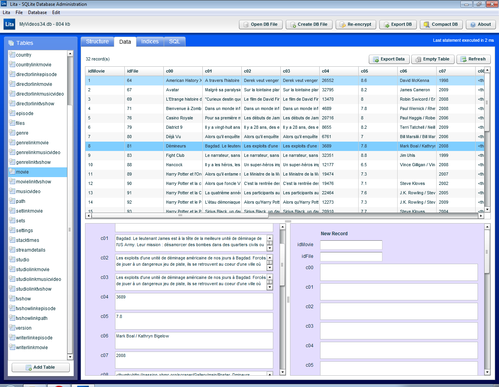499x387 pixels.
Task: Open the SQL tab
Action: pos(174,41)
